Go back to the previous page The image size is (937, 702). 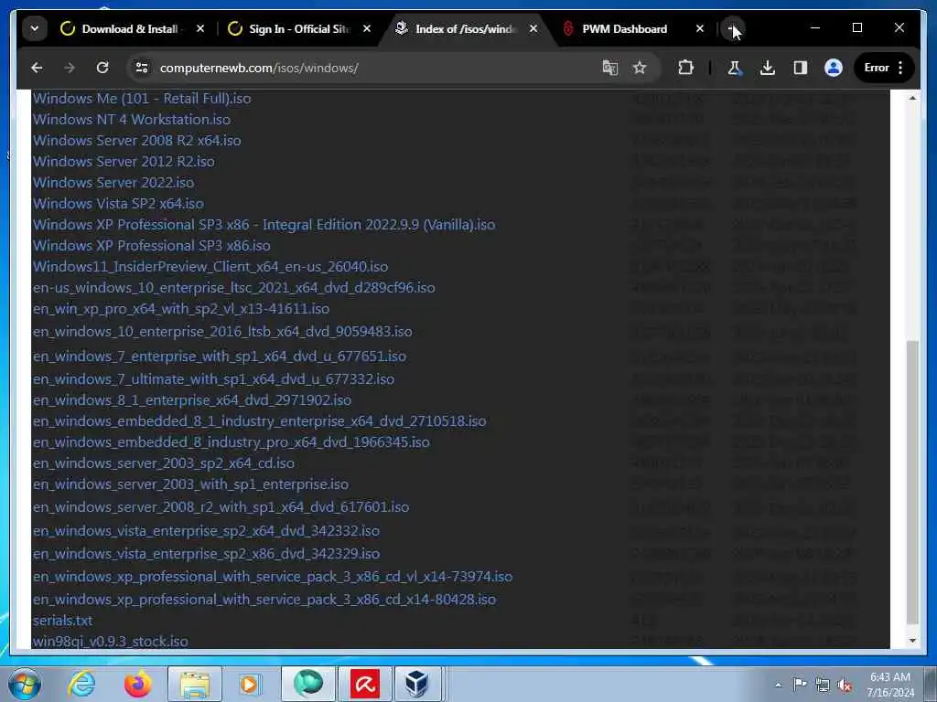pos(37,68)
